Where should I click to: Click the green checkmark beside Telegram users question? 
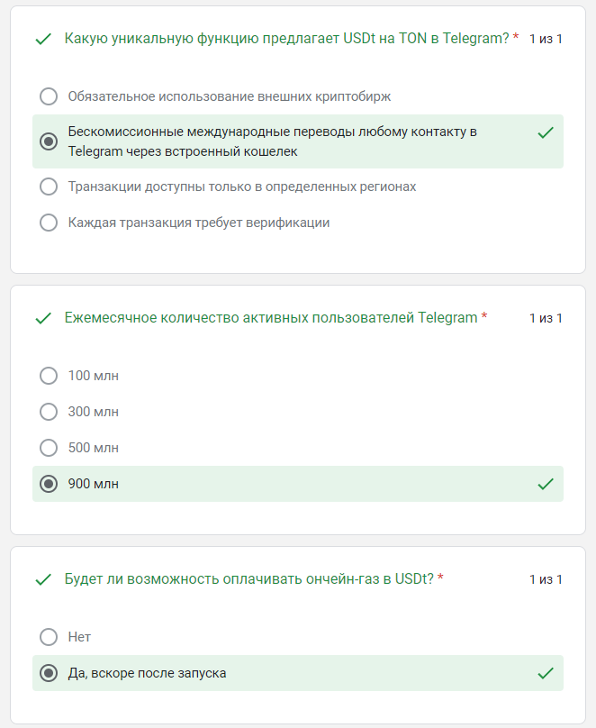(x=41, y=318)
